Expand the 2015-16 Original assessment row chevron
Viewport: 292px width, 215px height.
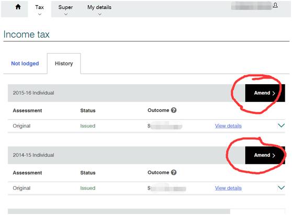point(281,126)
